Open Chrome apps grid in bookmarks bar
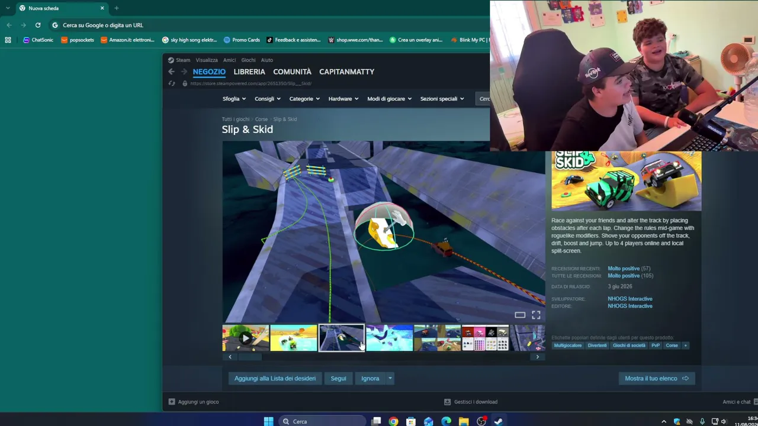The width and height of the screenshot is (758, 426). pos(8,40)
